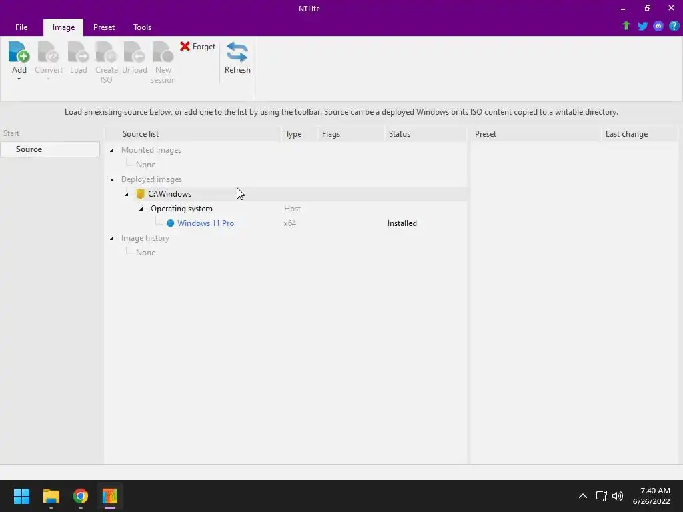Click the Unload toolbar icon
This screenshot has width=683, height=512.
[x=135, y=52]
